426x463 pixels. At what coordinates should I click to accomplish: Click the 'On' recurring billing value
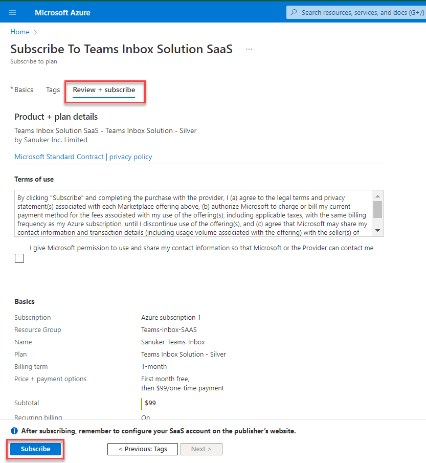click(146, 417)
